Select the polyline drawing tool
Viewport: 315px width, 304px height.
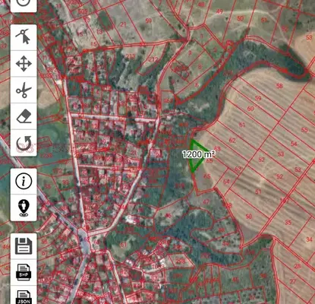[x=24, y=37]
